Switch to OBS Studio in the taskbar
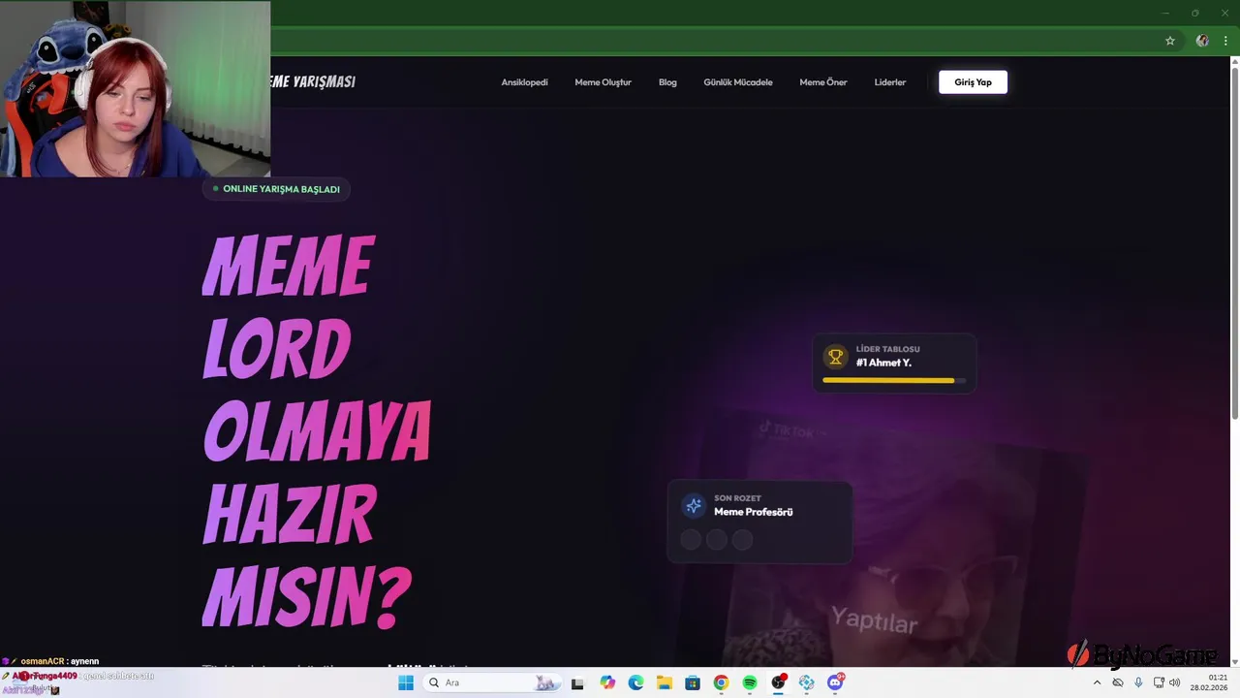 (x=778, y=682)
